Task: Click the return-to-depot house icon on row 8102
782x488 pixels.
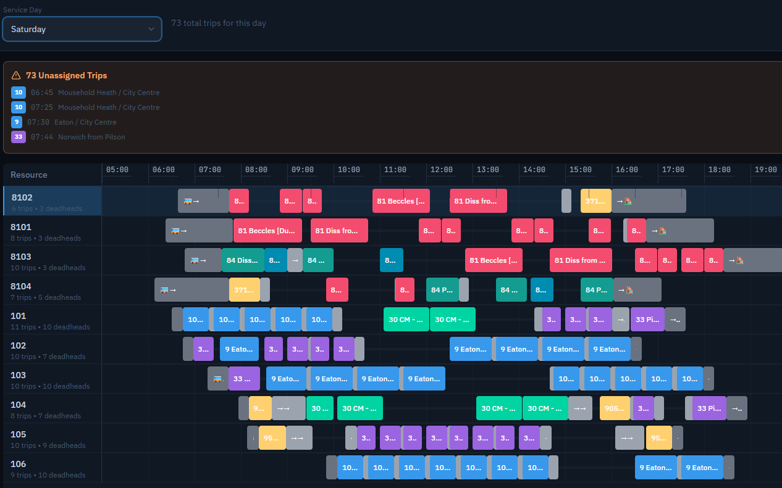Action: coord(628,201)
